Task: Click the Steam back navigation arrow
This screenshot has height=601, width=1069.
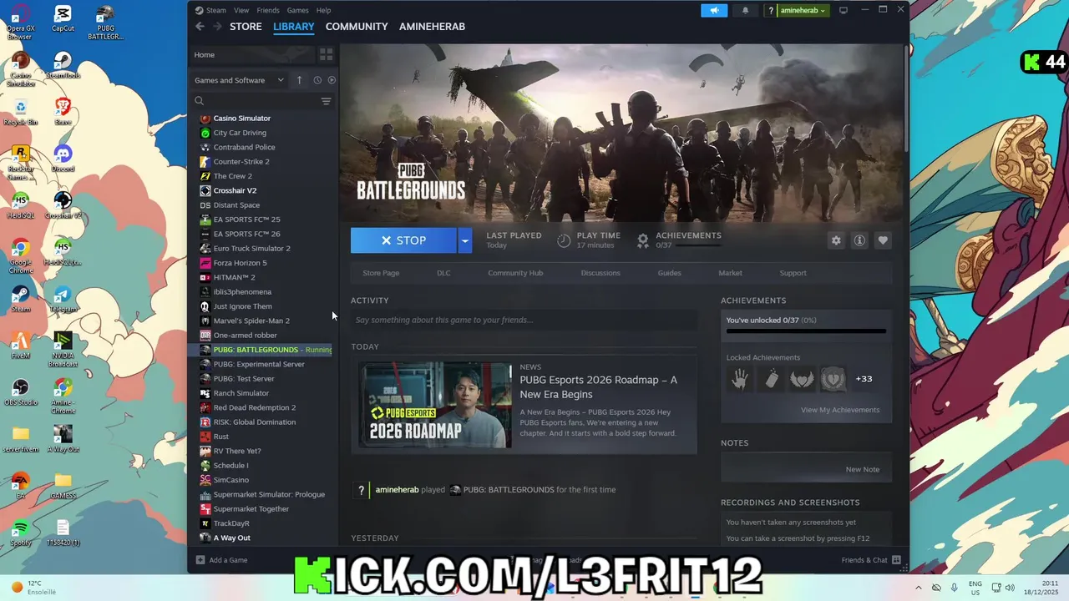Action: pyautogui.click(x=200, y=27)
